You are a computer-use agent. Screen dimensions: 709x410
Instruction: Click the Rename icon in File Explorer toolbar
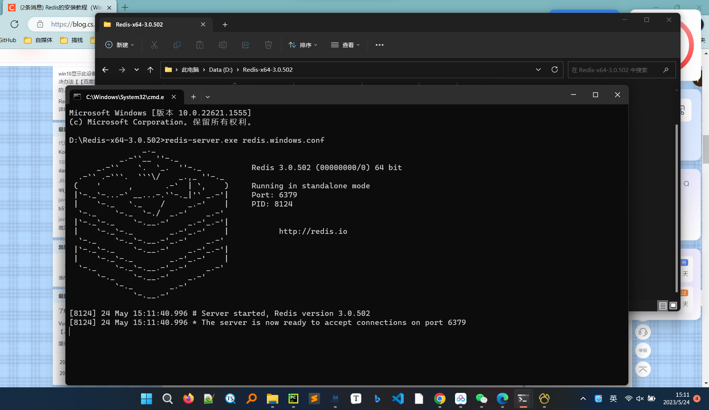pos(223,45)
